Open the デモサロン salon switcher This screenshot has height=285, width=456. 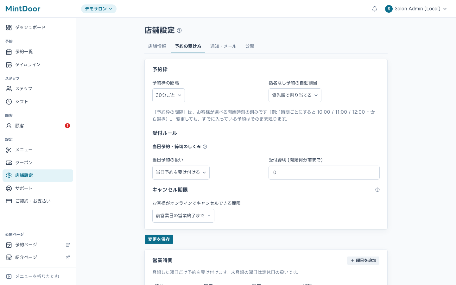click(99, 9)
